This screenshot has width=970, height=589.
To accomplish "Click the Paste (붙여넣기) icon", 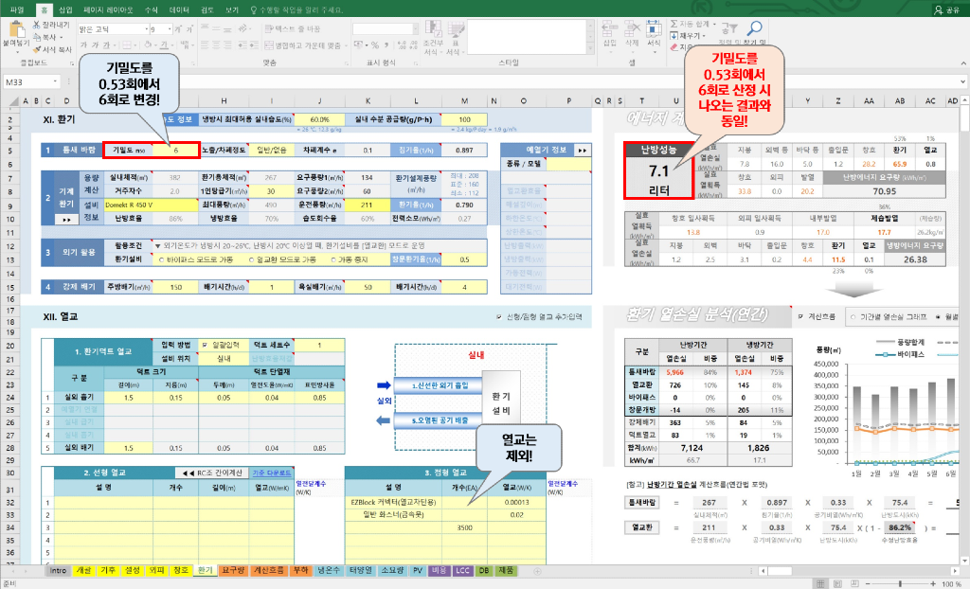I will click(15, 30).
